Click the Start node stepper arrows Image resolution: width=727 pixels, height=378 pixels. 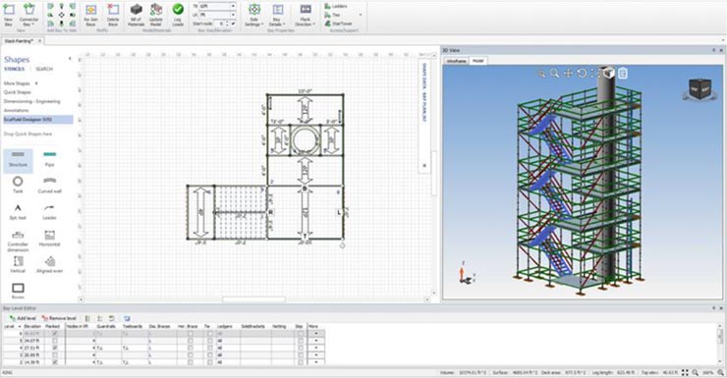(227, 24)
